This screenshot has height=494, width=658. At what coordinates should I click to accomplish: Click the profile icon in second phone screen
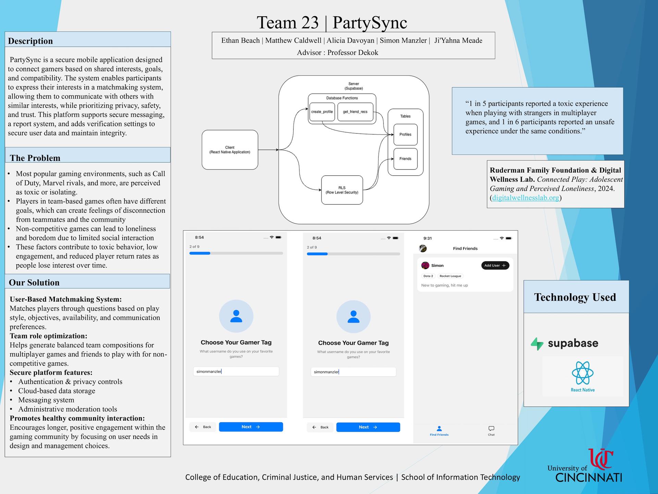(353, 317)
